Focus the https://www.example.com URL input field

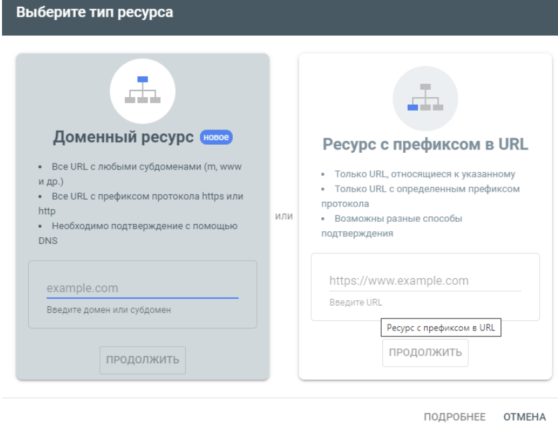tap(425, 281)
